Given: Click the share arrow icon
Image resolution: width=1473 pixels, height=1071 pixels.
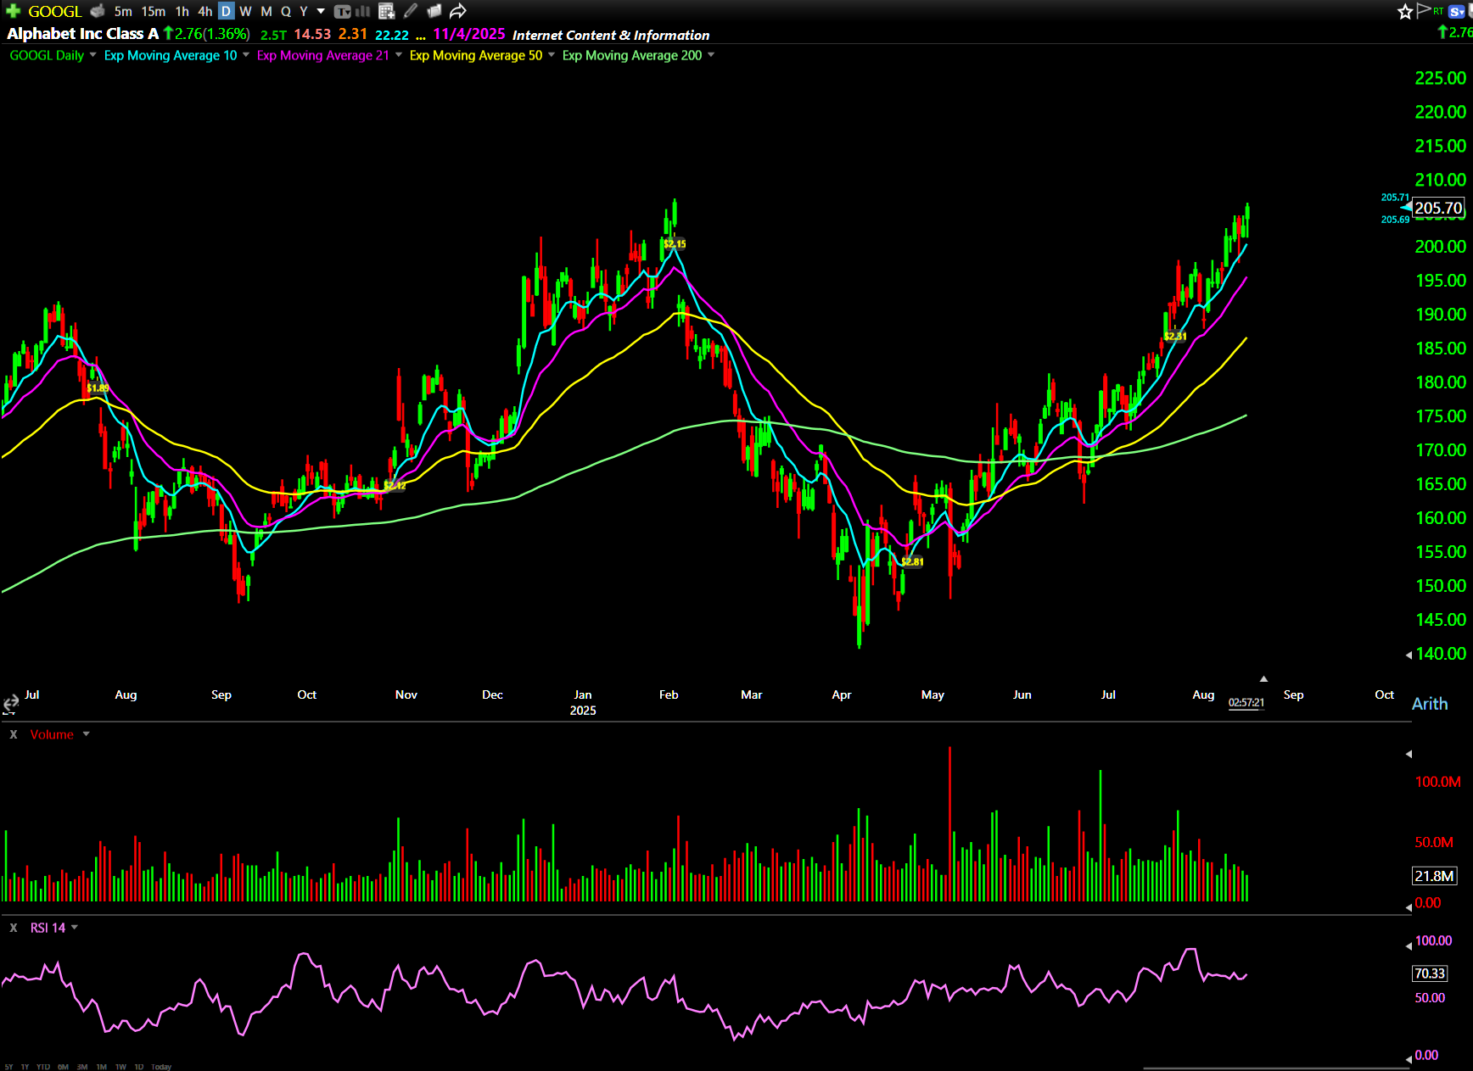Looking at the screenshot, I should click(458, 11).
